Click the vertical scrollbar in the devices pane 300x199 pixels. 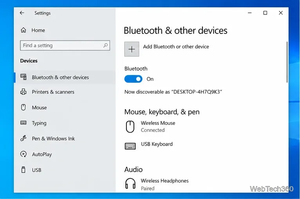click(287, 62)
